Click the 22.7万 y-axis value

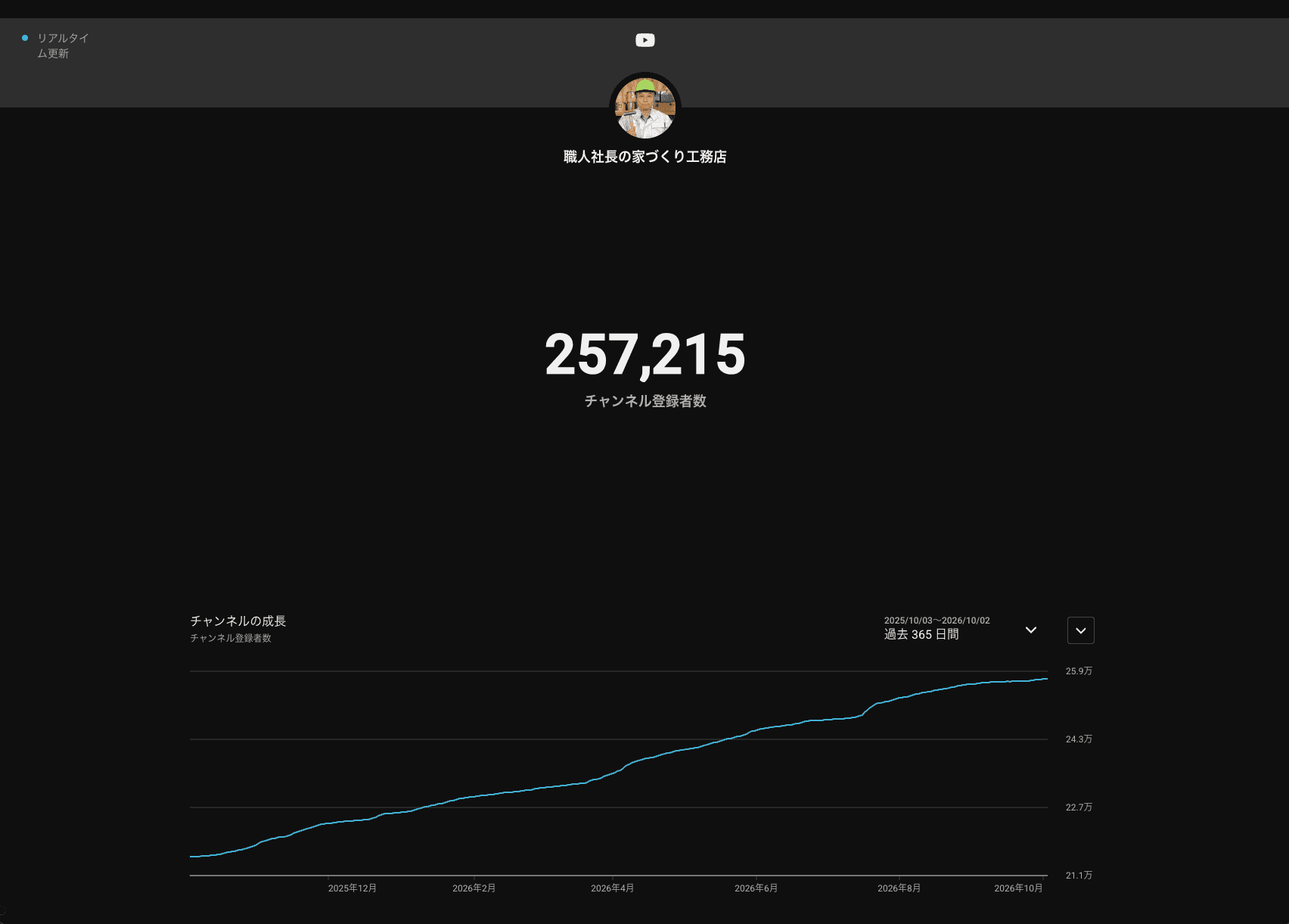pyautogui.click(x=1079, y=807)
